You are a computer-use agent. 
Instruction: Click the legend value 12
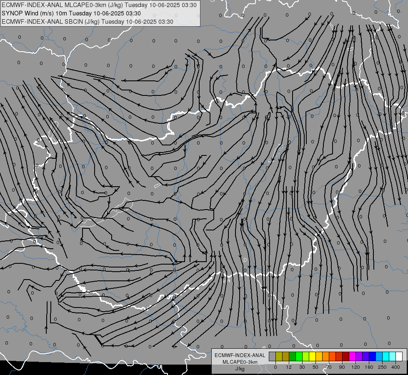288,367
